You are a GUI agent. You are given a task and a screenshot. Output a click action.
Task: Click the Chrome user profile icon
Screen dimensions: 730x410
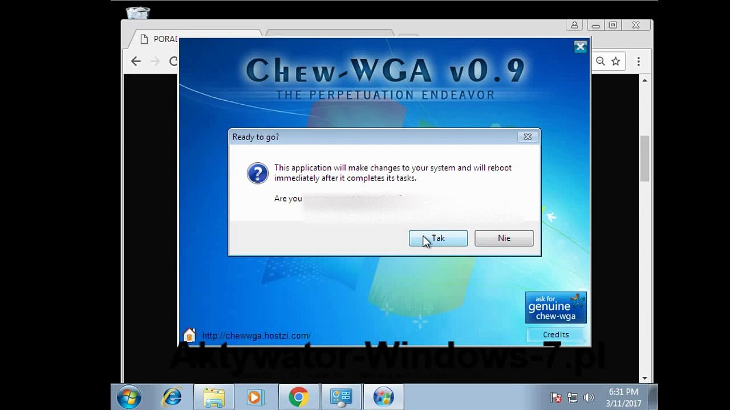click(x=574, y=25)
